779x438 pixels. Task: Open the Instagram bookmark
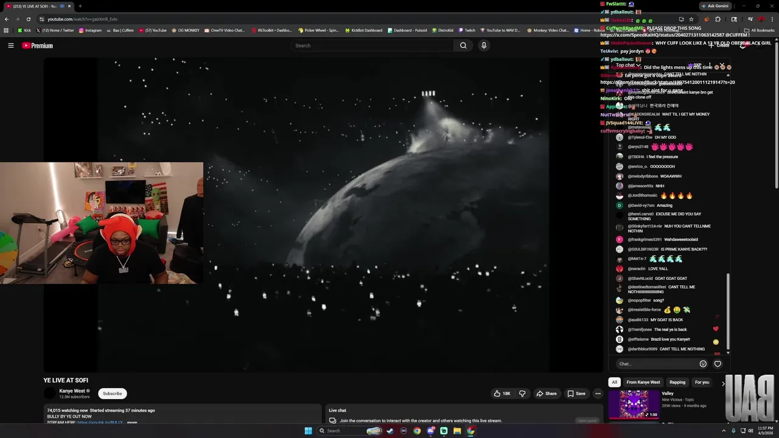90,30
